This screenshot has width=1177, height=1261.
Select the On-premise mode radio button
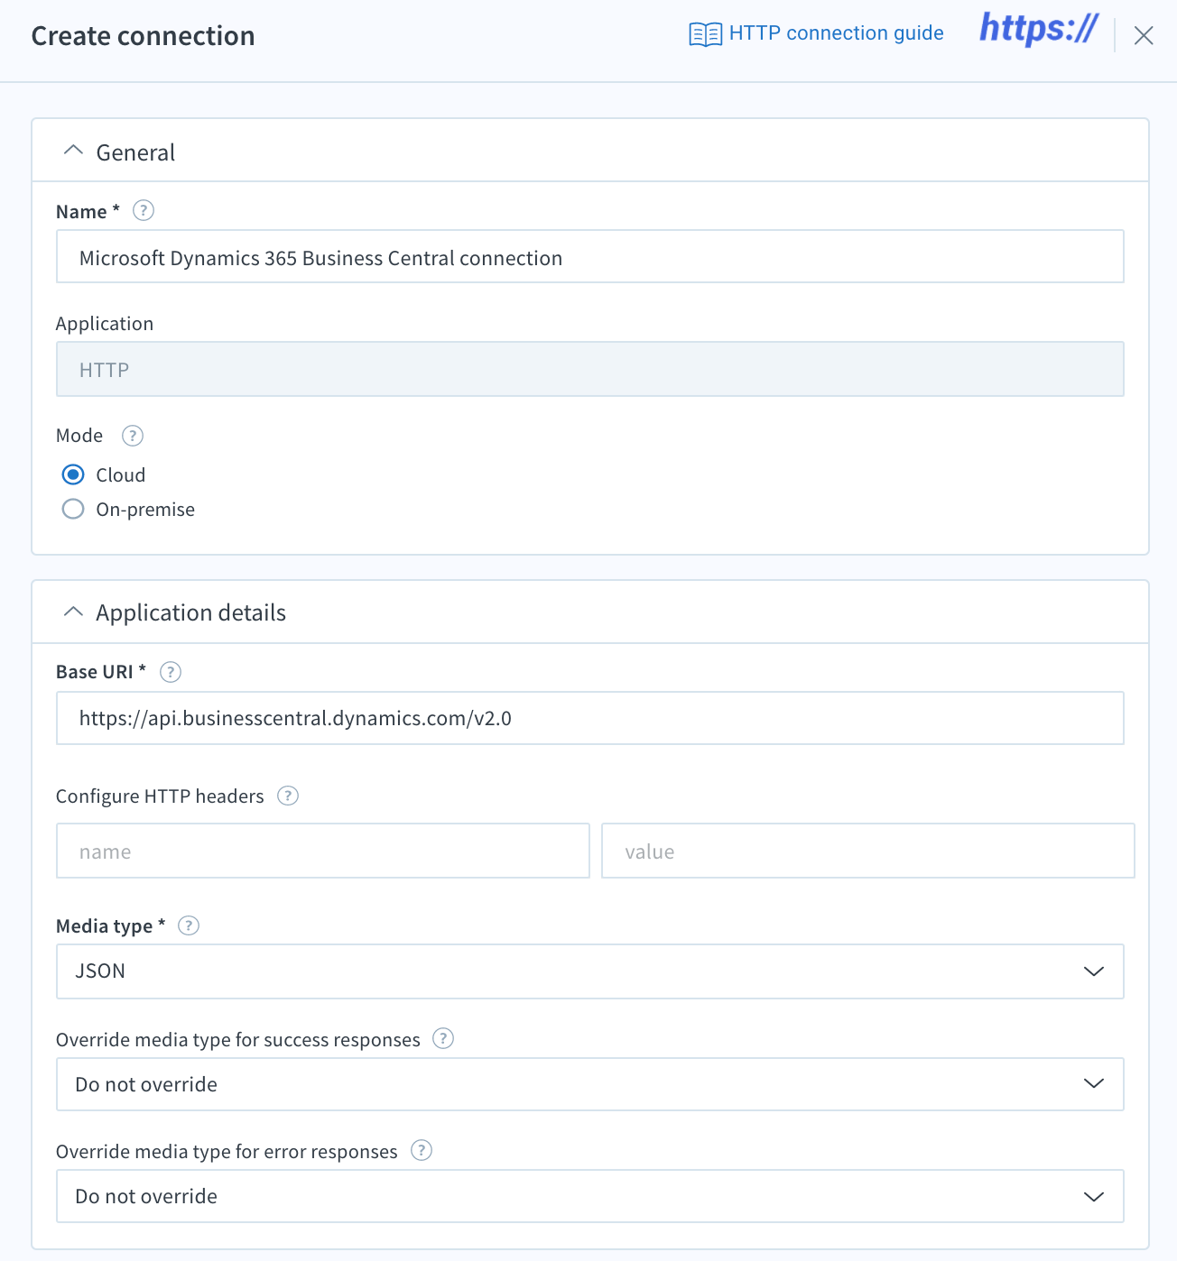point(73,509)
